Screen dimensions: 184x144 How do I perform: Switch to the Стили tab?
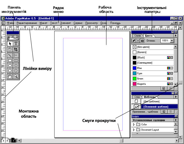(x=137, y=36)
